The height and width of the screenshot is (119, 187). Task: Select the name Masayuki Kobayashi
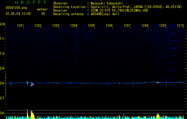[x=107, y=3]
